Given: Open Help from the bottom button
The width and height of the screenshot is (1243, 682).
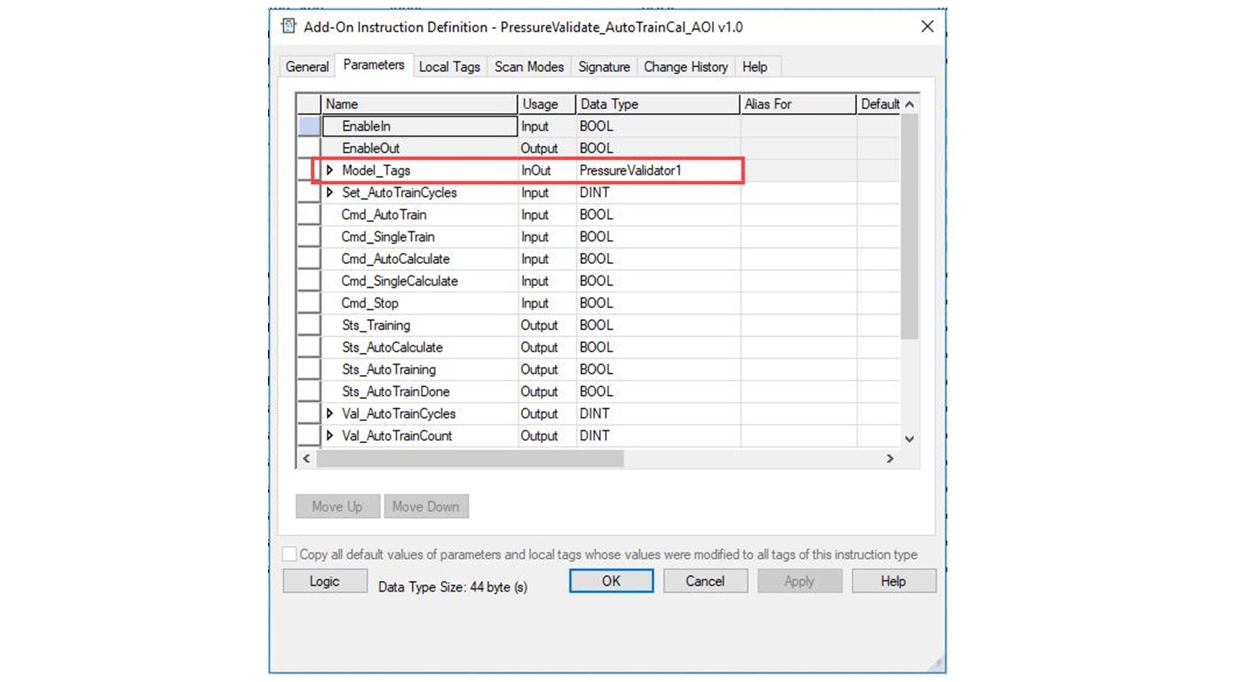Looking at the screenshot, I should (893, 581).
